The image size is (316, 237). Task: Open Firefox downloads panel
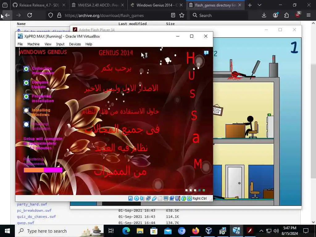coord(264,15)
